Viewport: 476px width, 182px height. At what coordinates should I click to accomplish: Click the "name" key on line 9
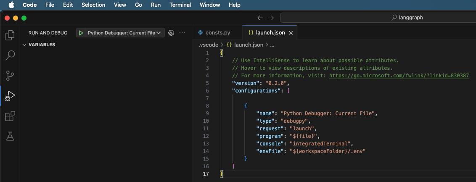[265, 113]
